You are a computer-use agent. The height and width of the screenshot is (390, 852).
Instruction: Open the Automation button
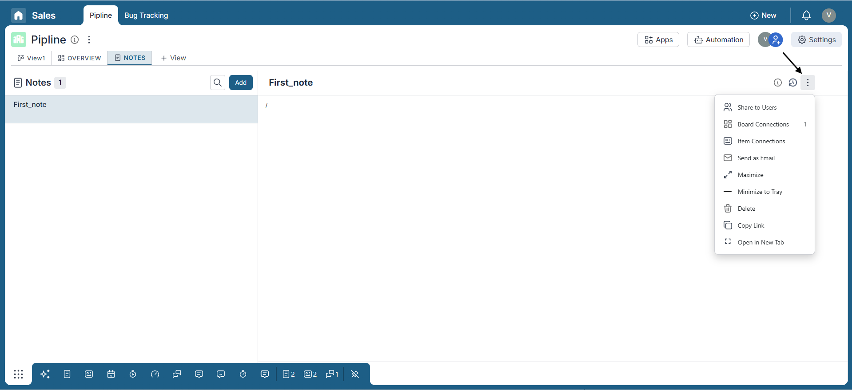[718, 39]
